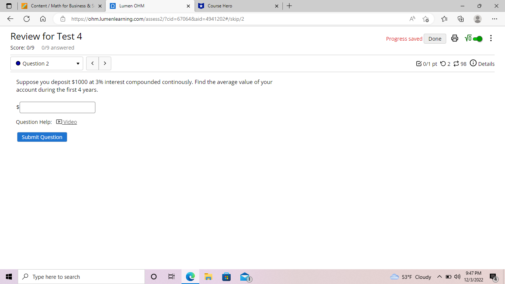This screenshot has width=505, height=284.
Task: Open Microsoft Store from the taskbar
Action: click(x=226, y=277)
